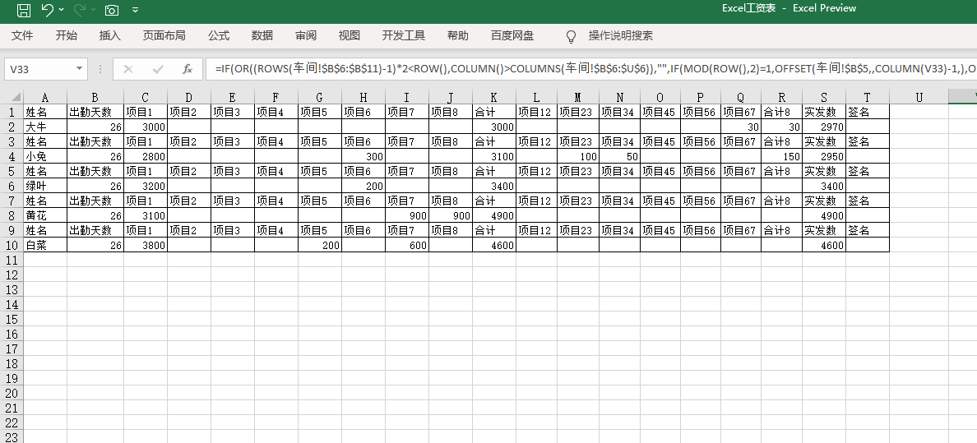Click the 项目12 header in row 9
Screen dimensions: 977x443
point(536,230)
